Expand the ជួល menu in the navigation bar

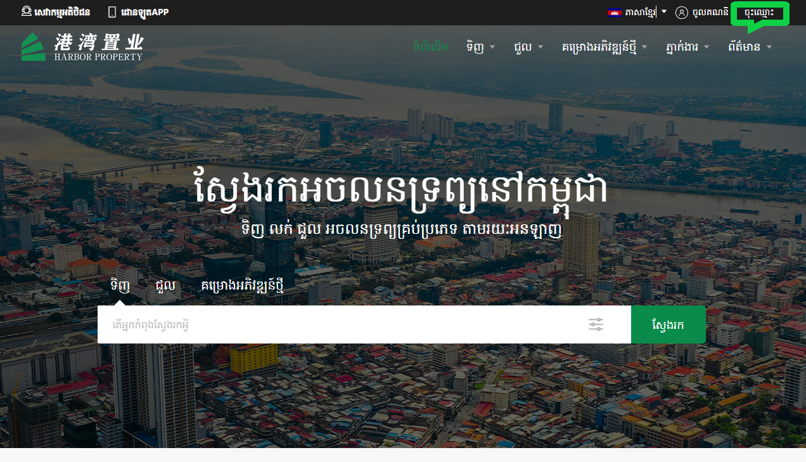(529, 47)
